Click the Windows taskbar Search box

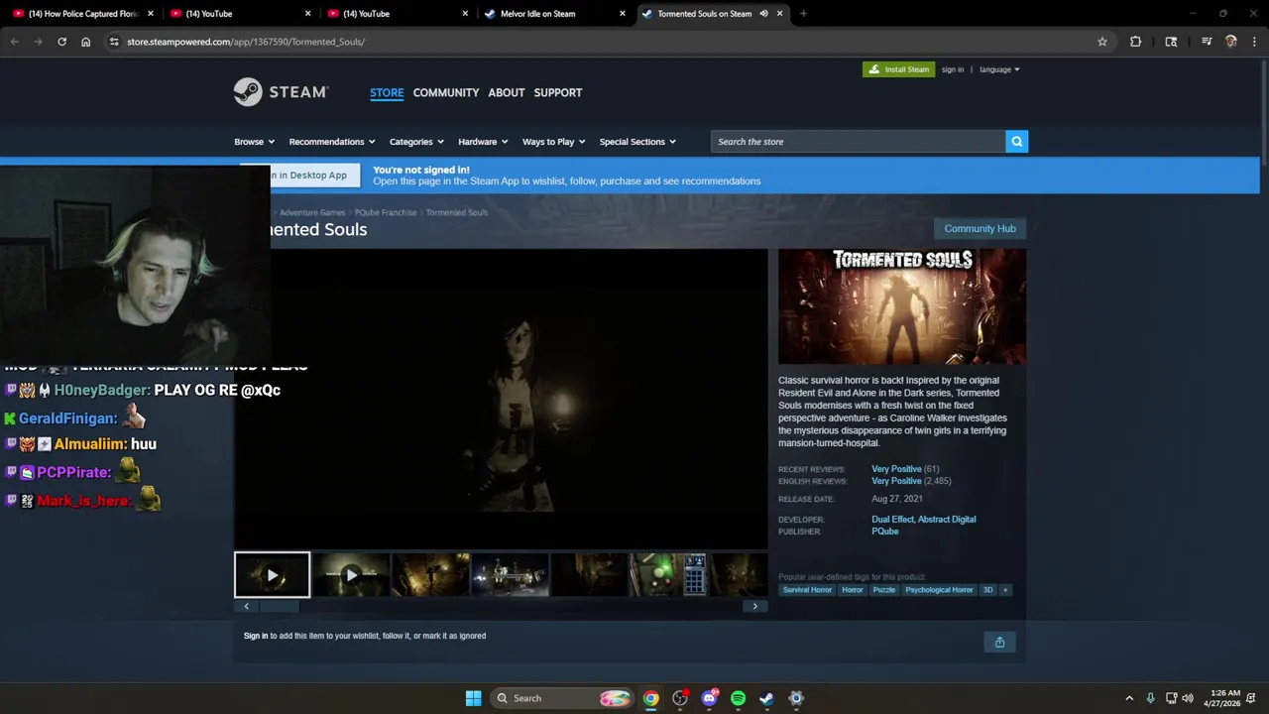click(563, 698)
